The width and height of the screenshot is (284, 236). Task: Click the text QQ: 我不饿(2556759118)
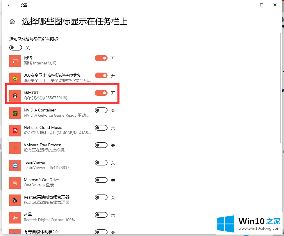pyautogui.click(x=45, y=98)
